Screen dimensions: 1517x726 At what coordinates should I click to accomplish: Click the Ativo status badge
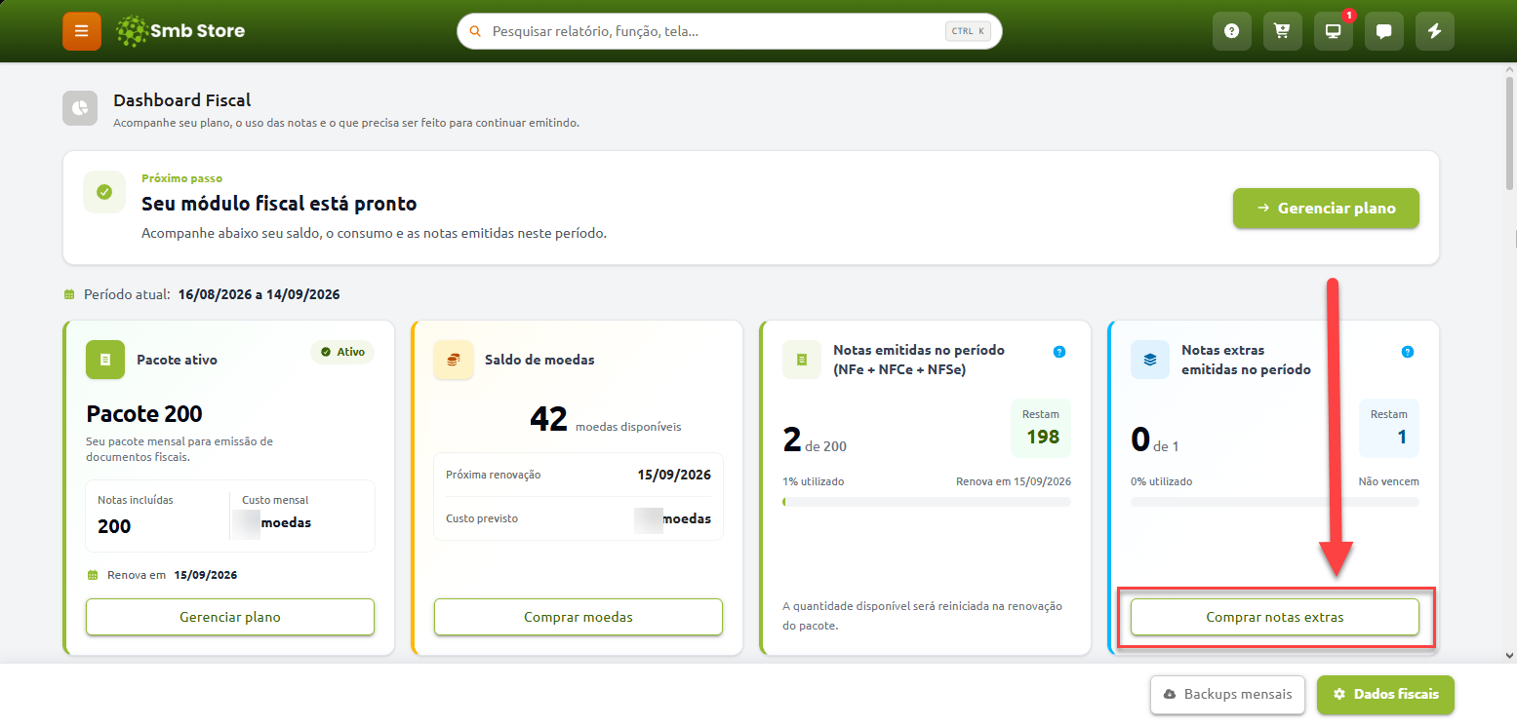pos(342,352)
